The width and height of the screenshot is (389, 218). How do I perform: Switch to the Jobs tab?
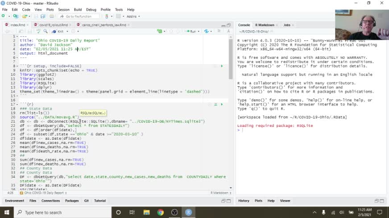(287, 25)
